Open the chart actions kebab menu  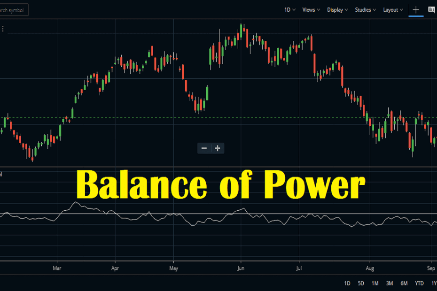coord(3,29)
